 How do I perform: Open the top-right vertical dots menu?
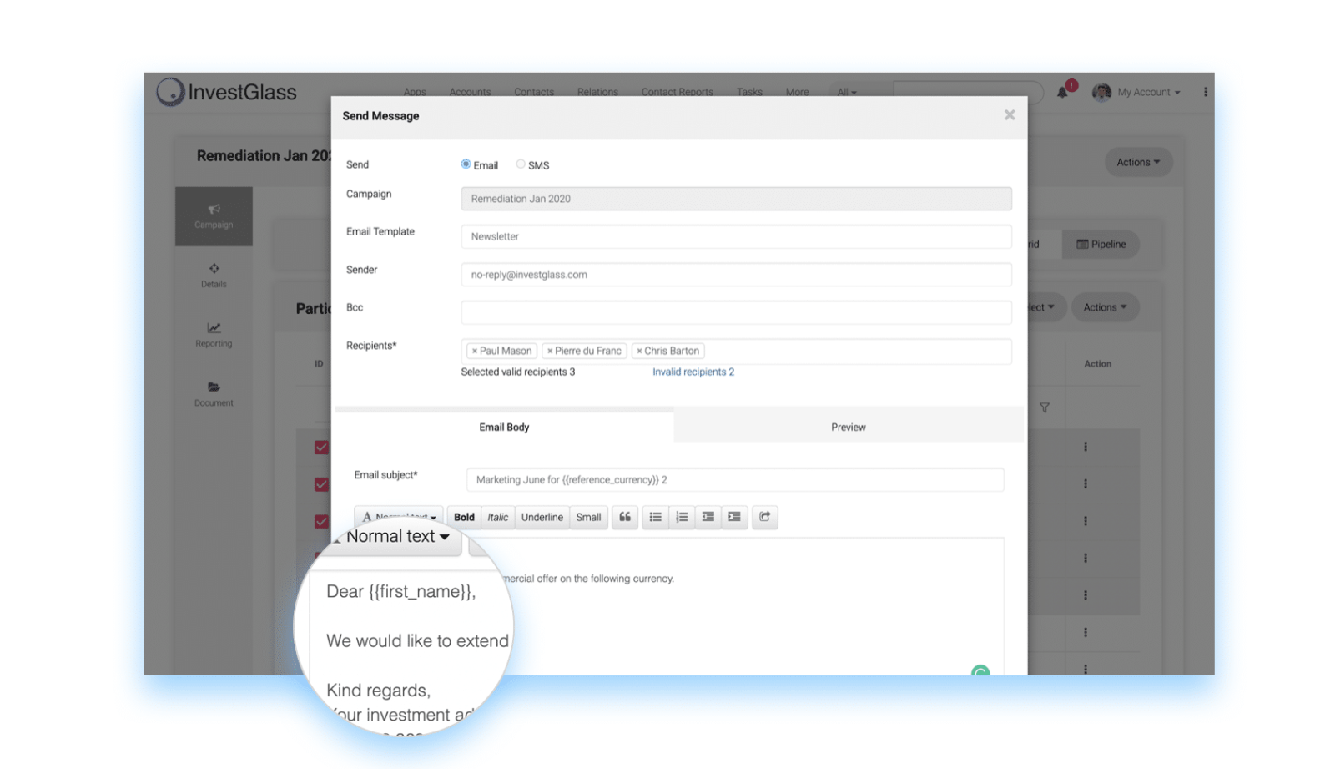pos(1206,92)
